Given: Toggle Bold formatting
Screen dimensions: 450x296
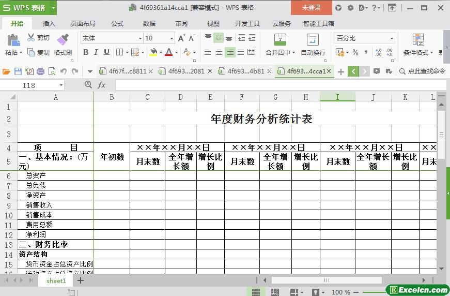Looking at the screenshot, I should tap(86, 52).
